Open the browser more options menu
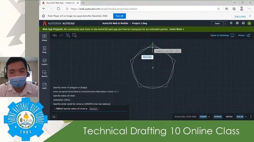254x142 pixels. tap(249, 9)
